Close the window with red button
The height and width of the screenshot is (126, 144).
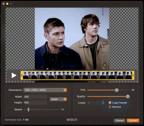3,4
